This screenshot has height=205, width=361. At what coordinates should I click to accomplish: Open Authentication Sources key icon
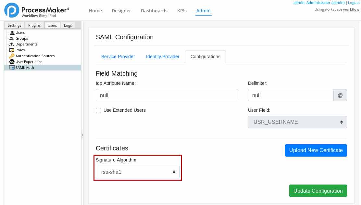(x=12, y=56)
